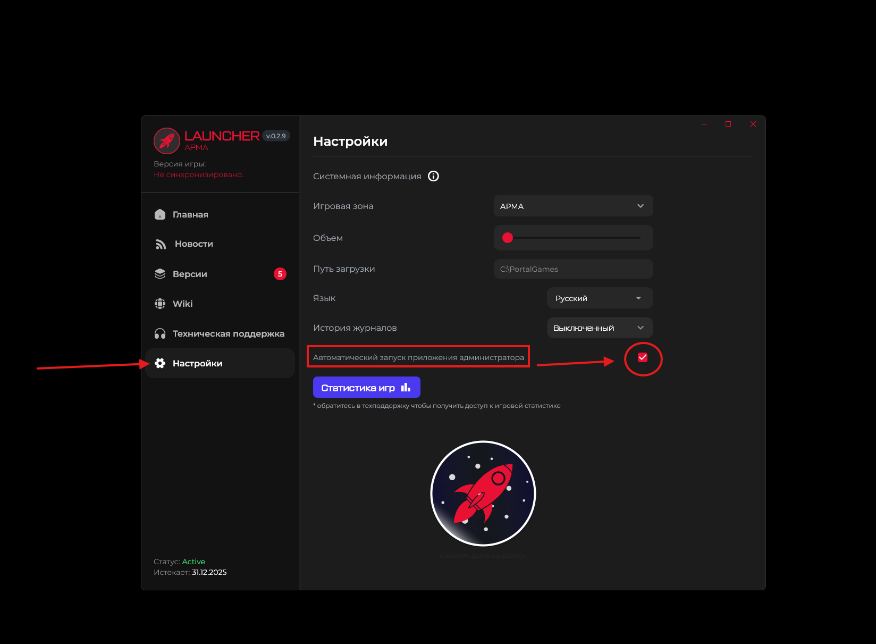Open the История журналов dropdown

(x=600, y=328)
